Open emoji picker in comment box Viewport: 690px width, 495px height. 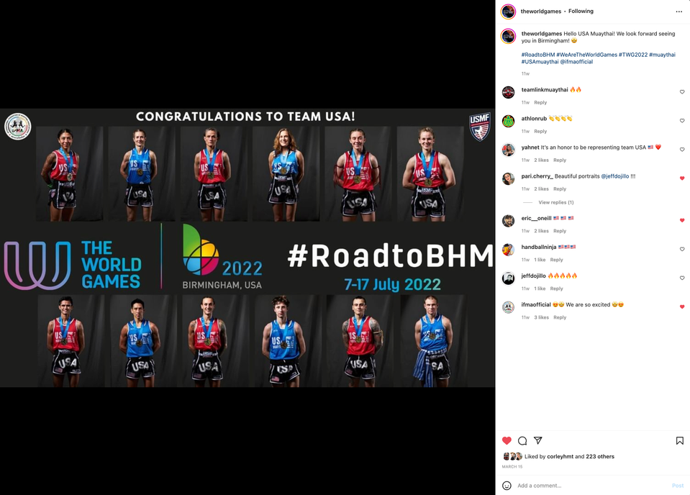507,486
